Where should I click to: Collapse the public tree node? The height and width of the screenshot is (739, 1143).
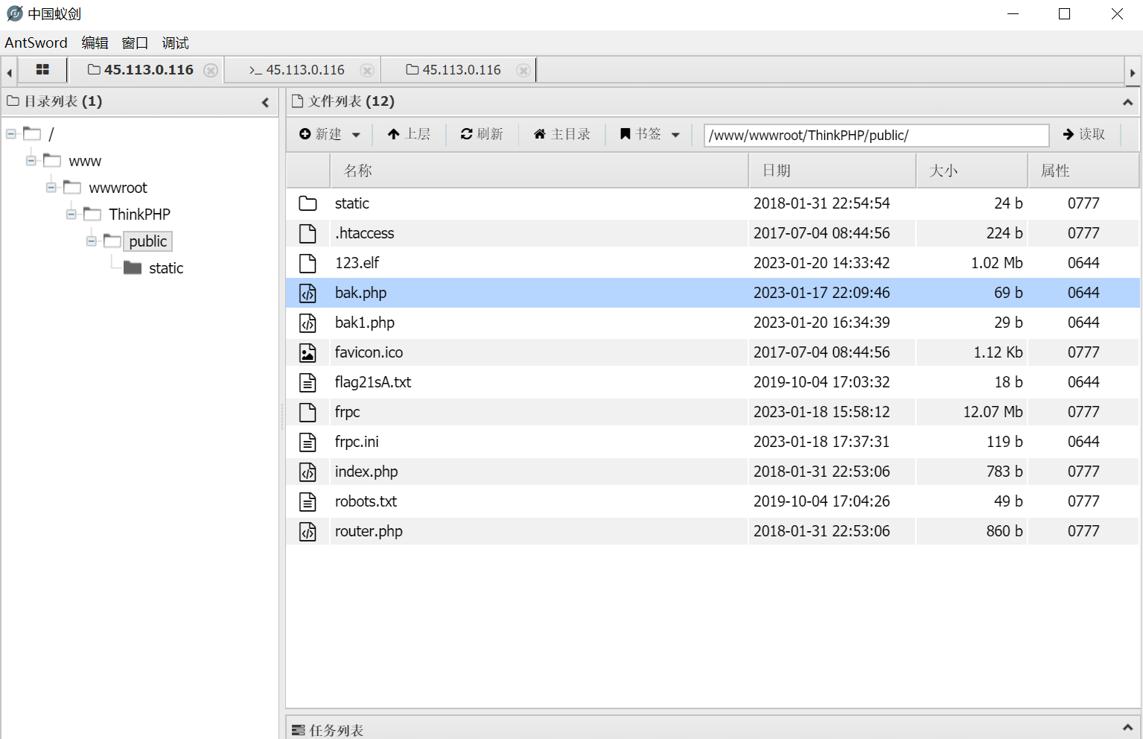pyautogui.click(x=92, y=241)
